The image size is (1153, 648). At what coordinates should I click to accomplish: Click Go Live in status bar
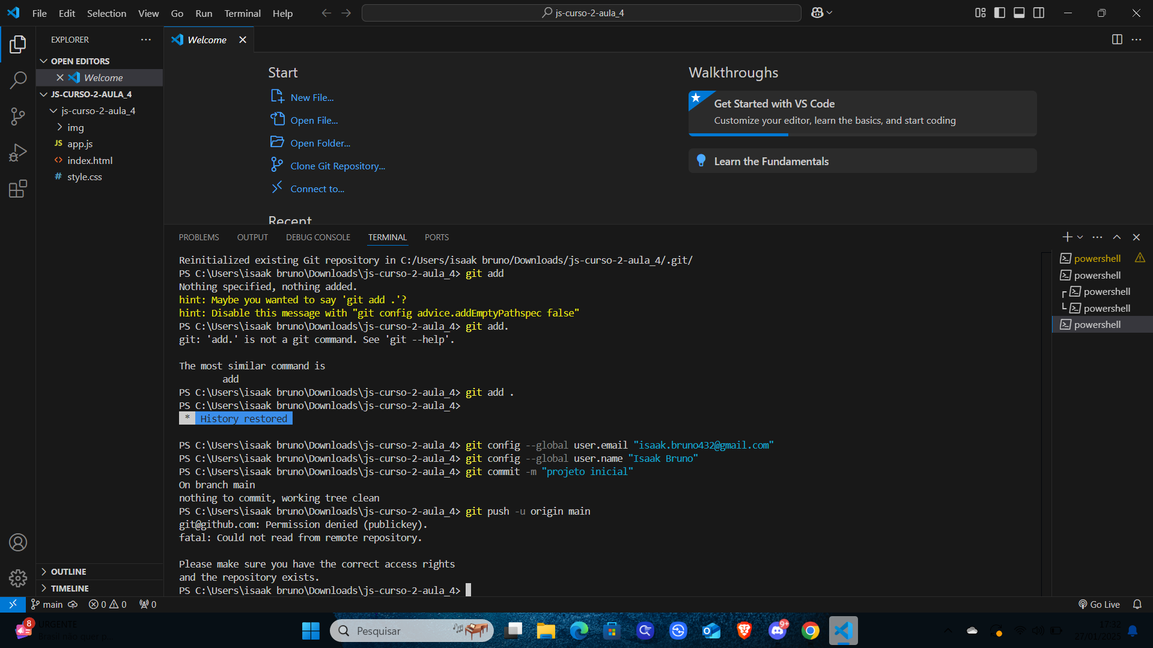[1099, 604]
